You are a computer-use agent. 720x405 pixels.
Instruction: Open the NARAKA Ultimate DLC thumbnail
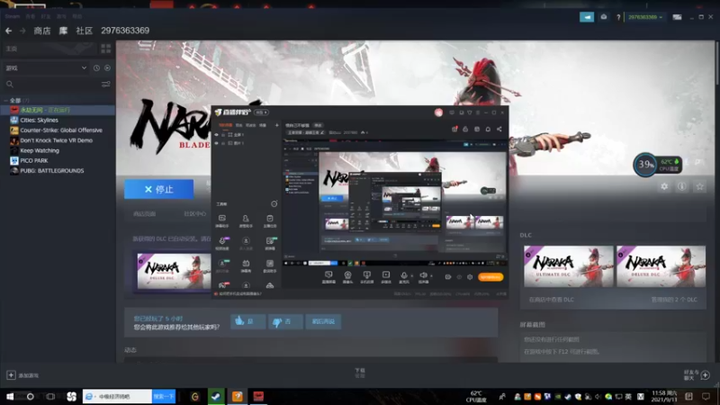coord(569,266)
